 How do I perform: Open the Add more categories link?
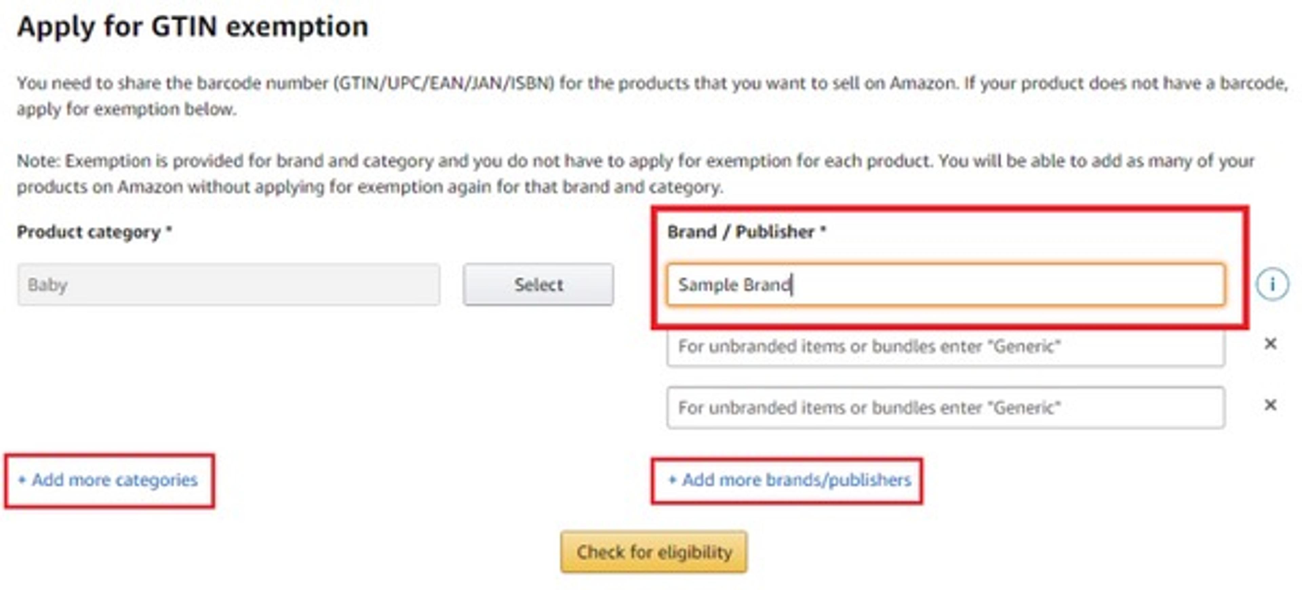tap(115, 480)
